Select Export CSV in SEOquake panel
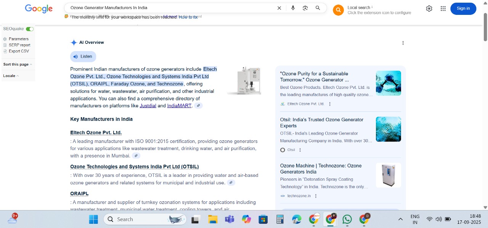 pyautogui.click(x=19, y=51)
